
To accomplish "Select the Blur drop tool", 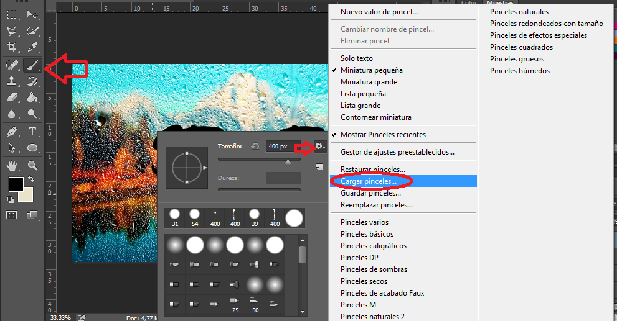I will tap(12, 114).
